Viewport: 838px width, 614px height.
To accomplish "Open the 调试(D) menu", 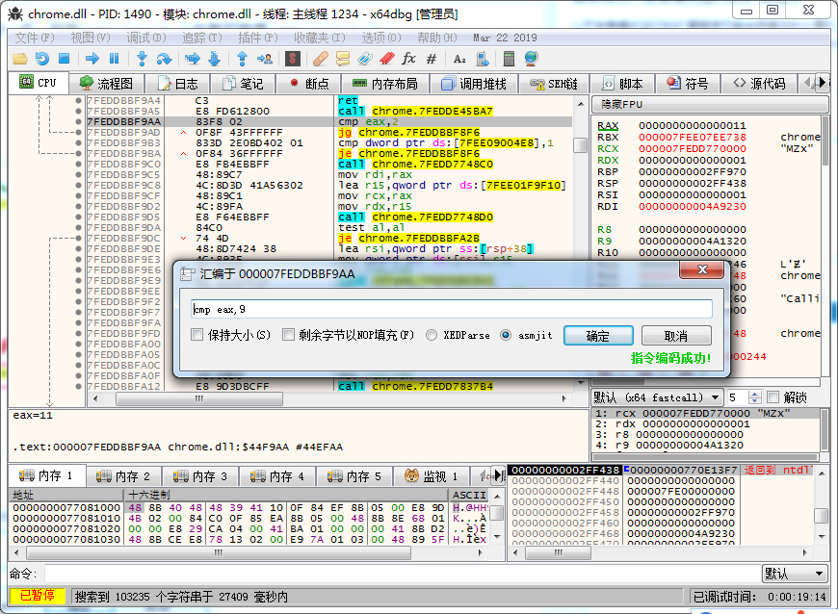I will pos(146,38).
